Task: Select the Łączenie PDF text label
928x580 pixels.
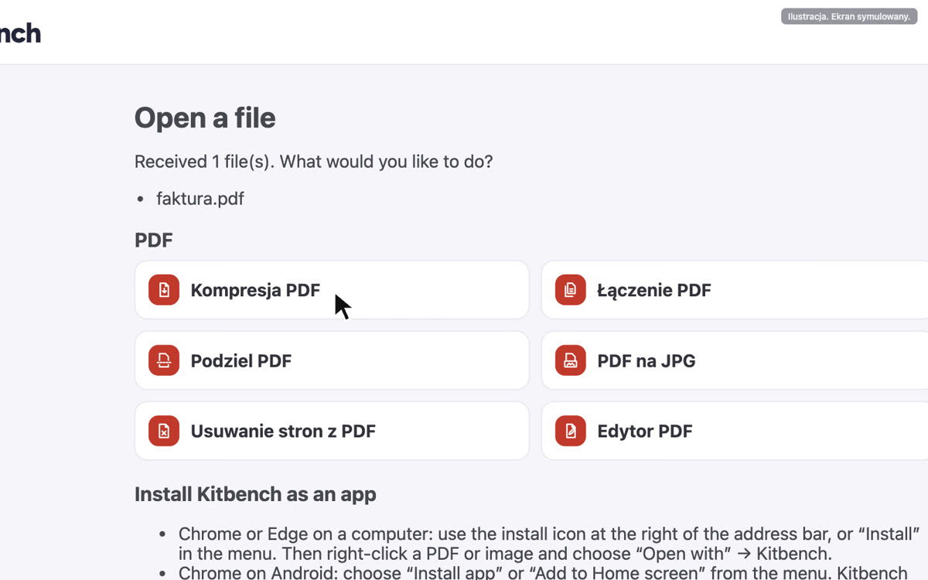Action: pos(654,290)
